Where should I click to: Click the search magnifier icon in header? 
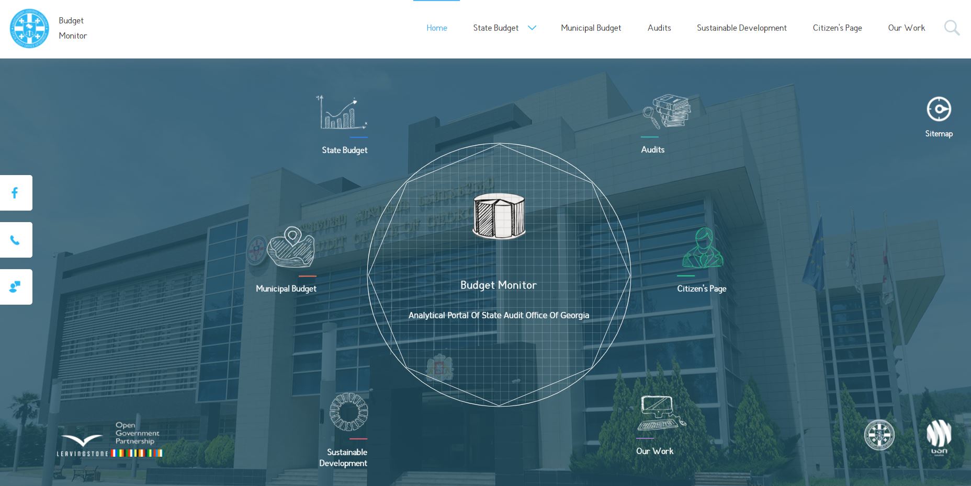pyautogui.click(x=952, y=28)
